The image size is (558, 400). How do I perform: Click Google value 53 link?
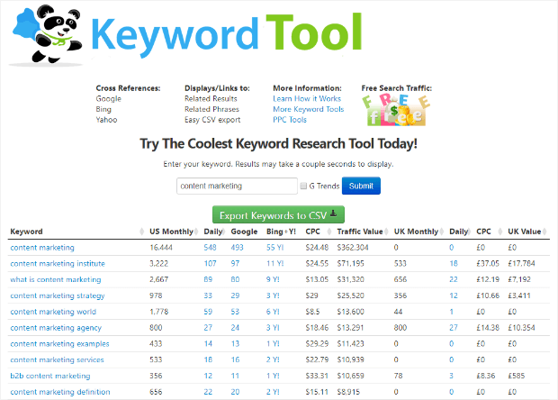point(235,312)
